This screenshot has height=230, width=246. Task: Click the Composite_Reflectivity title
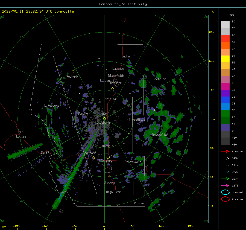123,4
